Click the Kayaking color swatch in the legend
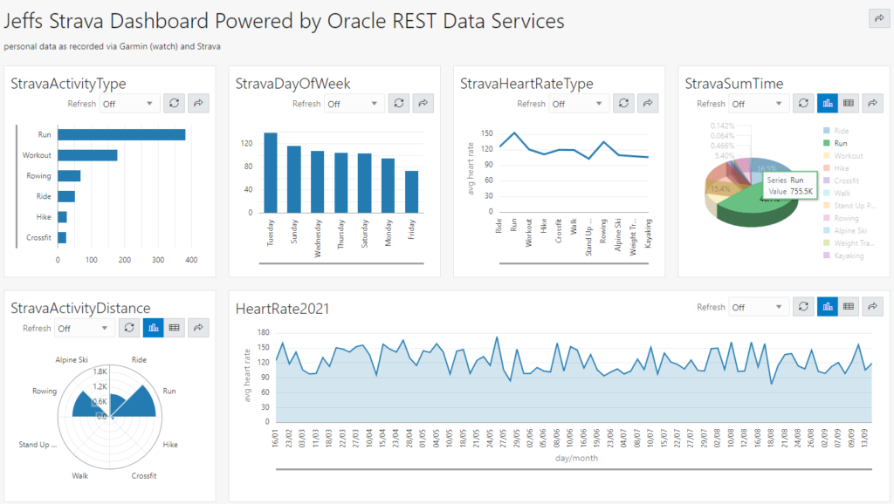894x504 pixels. [x=827, y=255]
